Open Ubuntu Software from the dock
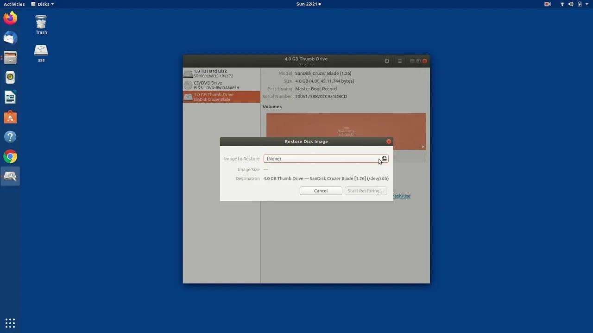Viewport: 593px width, 333px height. pyautogui.click(x=10, y=117)
